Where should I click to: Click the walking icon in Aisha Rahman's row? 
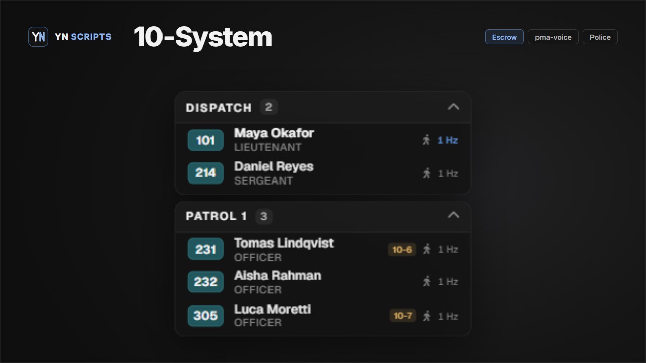tap(427, 282)
